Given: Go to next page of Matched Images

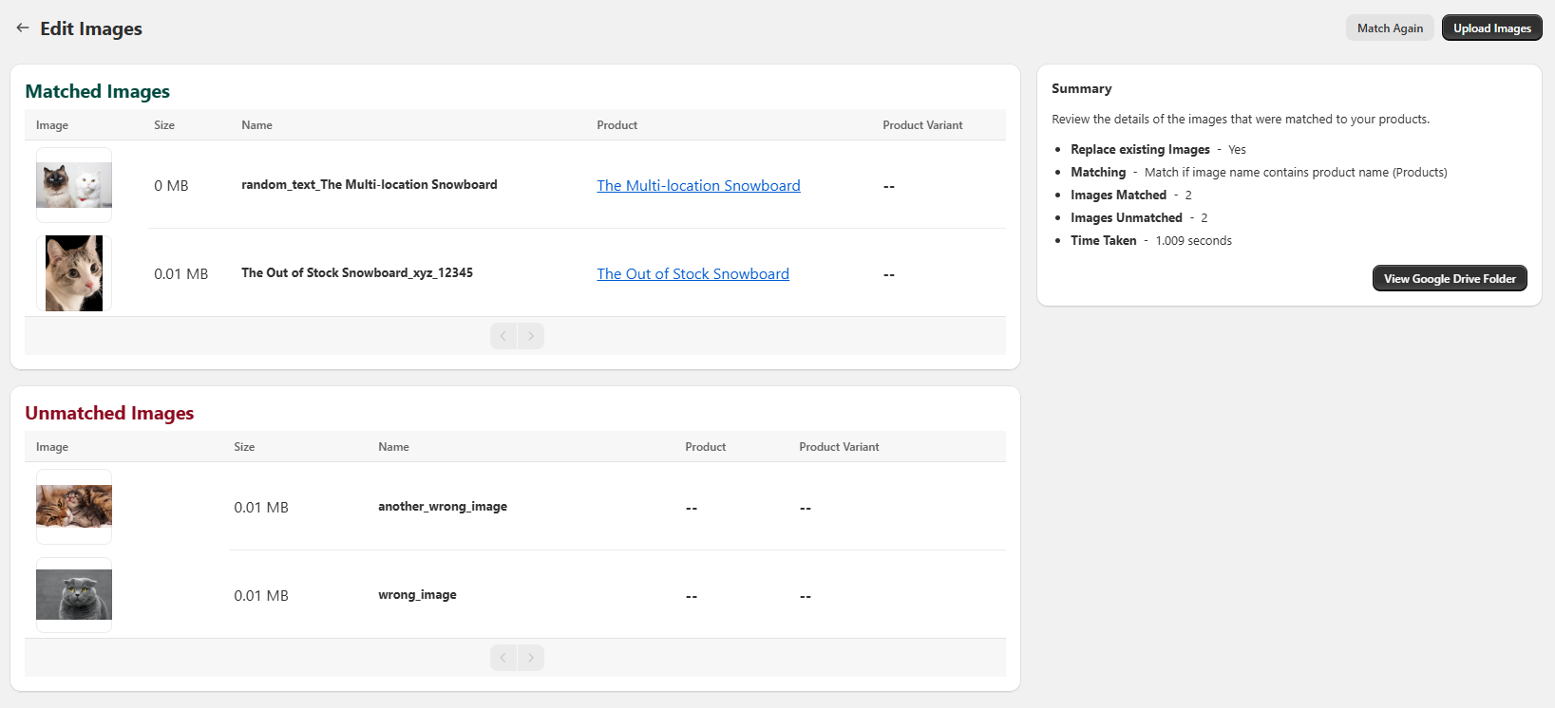Looking at the screenshot, I should point(531,336).
